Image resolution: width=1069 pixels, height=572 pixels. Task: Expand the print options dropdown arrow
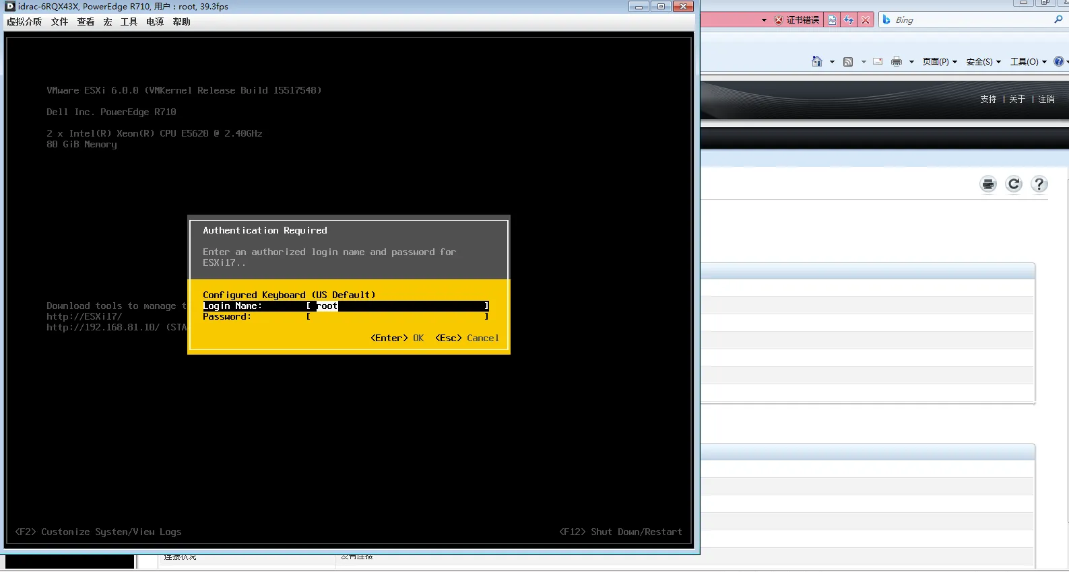tap(911, 62)
